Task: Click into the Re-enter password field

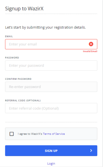Action: 51,87
